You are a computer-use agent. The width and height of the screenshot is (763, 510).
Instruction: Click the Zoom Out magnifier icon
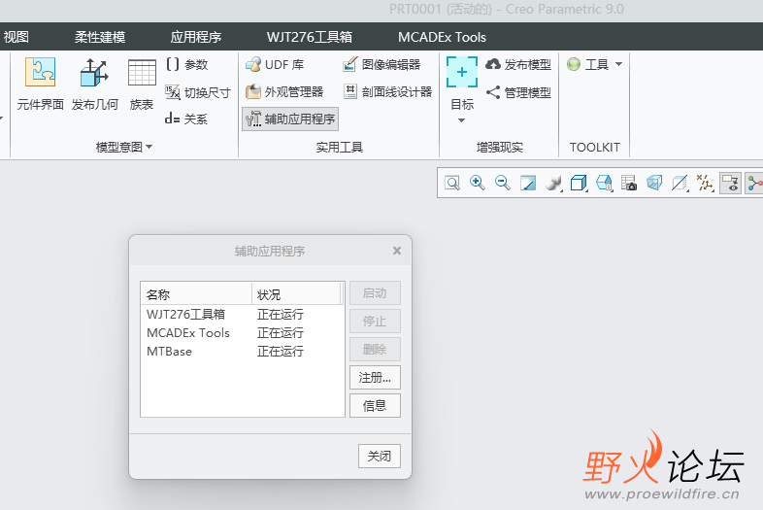point(503,184)
